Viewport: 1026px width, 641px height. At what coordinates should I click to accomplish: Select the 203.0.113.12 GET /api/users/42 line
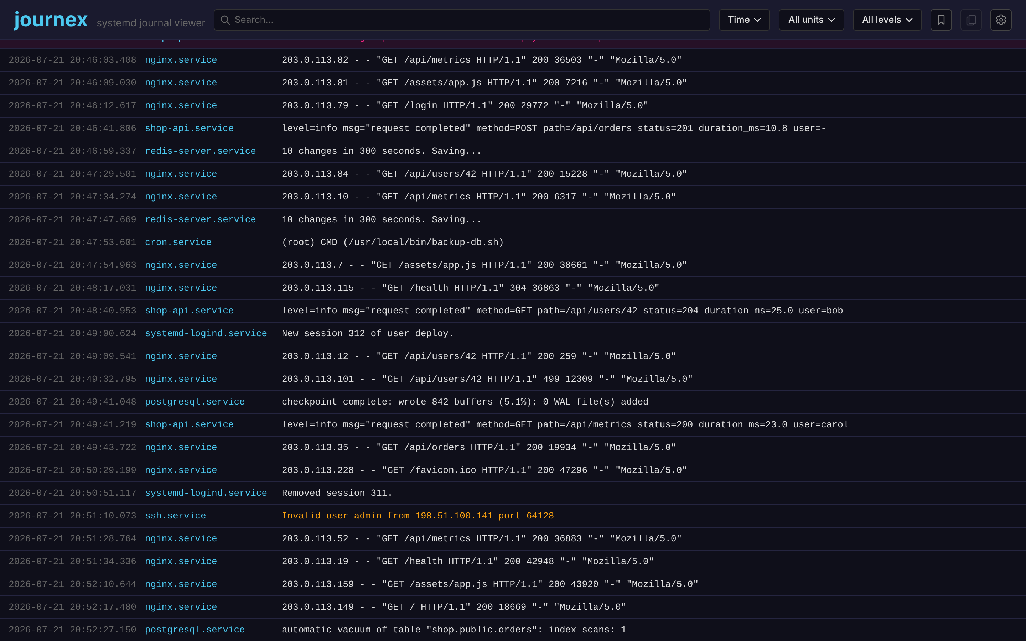pyautogui.click(x=479, y=356)
